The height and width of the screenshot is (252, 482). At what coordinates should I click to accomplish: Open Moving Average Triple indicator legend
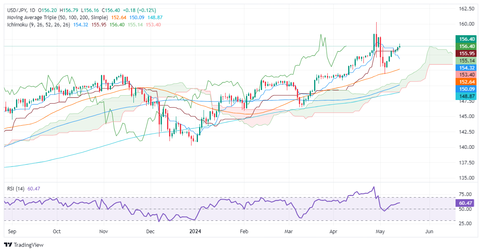tap(56, 18)
